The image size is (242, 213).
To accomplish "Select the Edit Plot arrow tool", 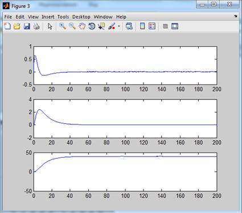I will click(x=50, y=26).
